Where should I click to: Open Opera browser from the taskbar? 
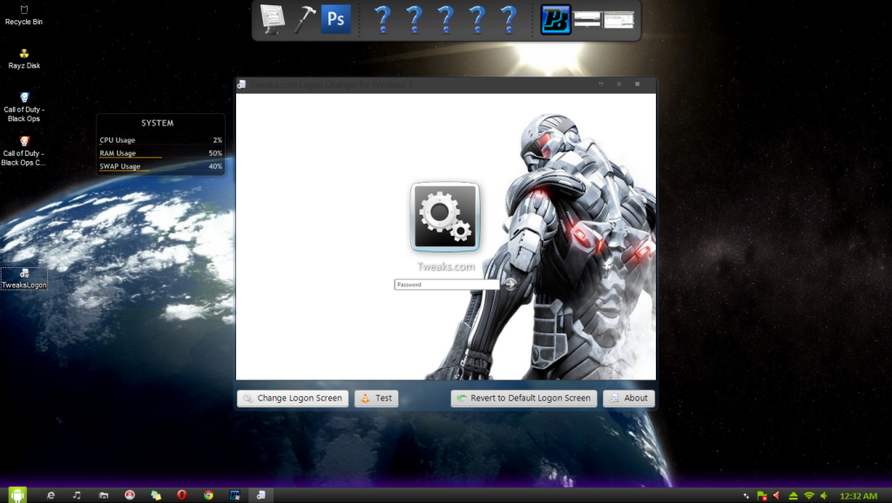point(181,494)
